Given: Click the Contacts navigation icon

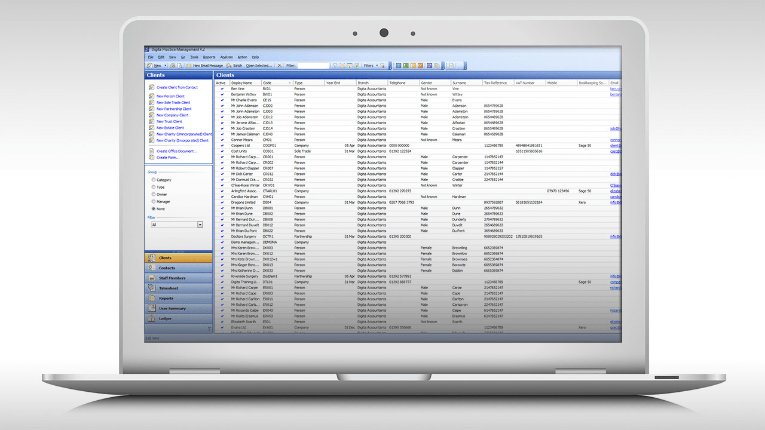Looking at the screenshot, I should point(153,268).
